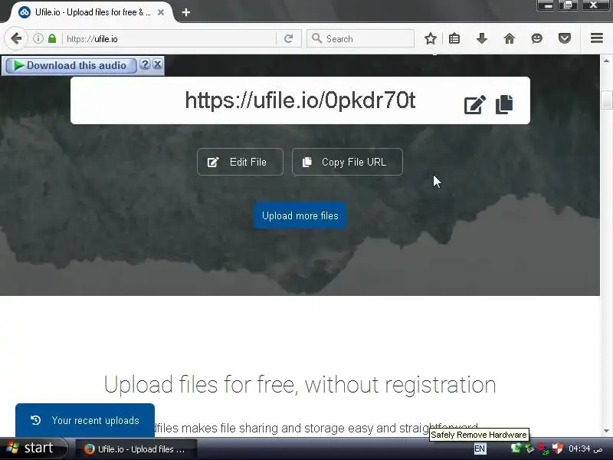This screenshot has height=460, width=613.
Task: Close the Download this audio bar
Action: coord(158,64)
